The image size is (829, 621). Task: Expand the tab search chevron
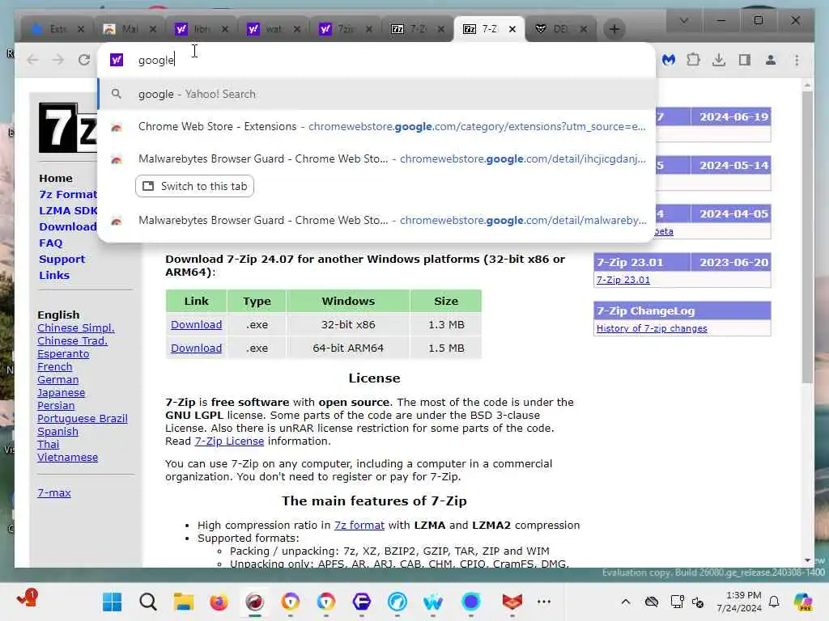coord(683,20)
